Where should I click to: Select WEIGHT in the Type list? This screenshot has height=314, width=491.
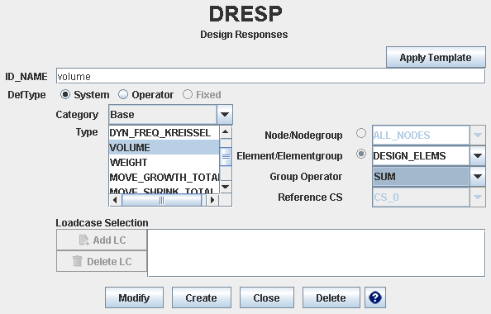click(x=164, y=163)
